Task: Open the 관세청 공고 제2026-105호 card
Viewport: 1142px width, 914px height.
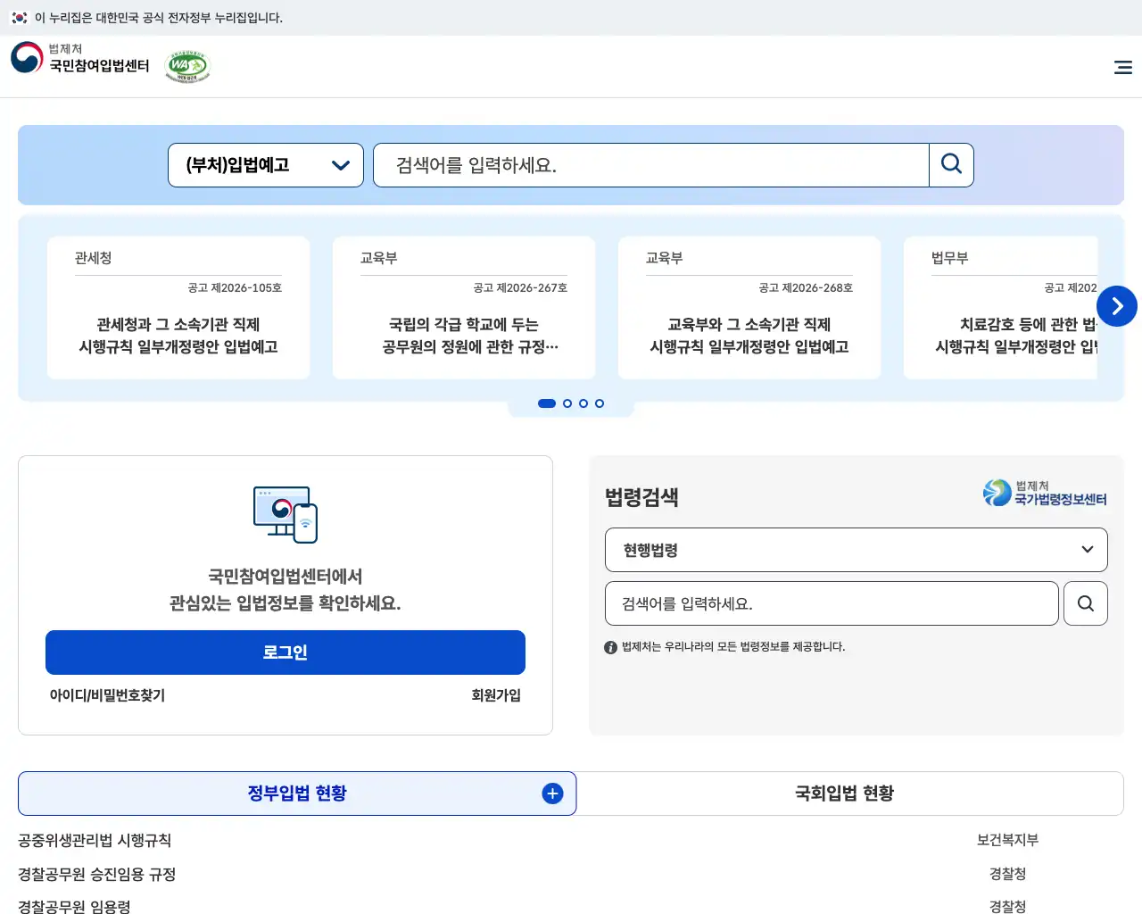Action: pos(178,308)
